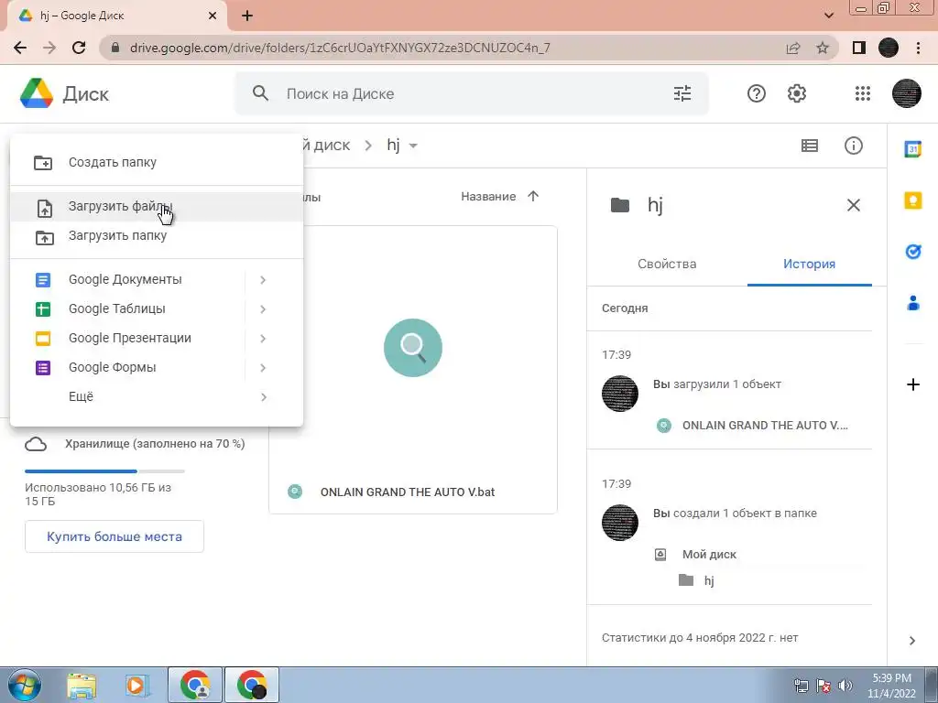Image resolution: width=938 pixels, height=703 pixels.
Task: Select Google Формы menu item
Action: click(x=126, y=367)
